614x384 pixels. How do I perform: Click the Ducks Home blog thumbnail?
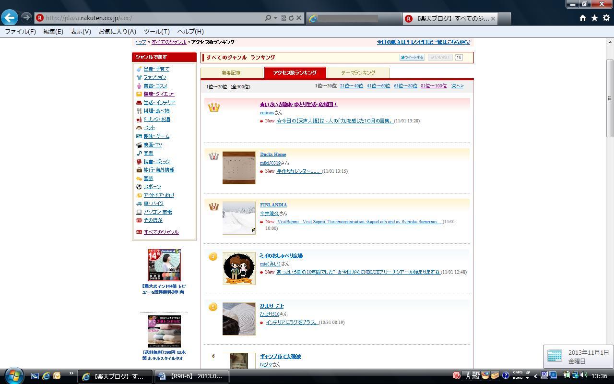tap(239, 168)
